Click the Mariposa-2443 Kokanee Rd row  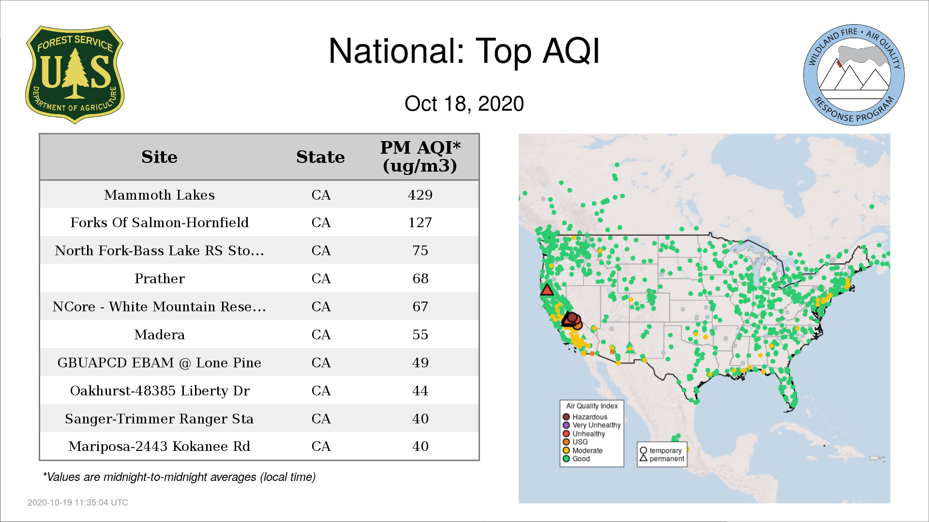point(259,446)
